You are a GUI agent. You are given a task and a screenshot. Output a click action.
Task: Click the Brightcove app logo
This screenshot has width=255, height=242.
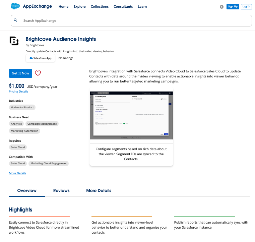pos(14,41)
